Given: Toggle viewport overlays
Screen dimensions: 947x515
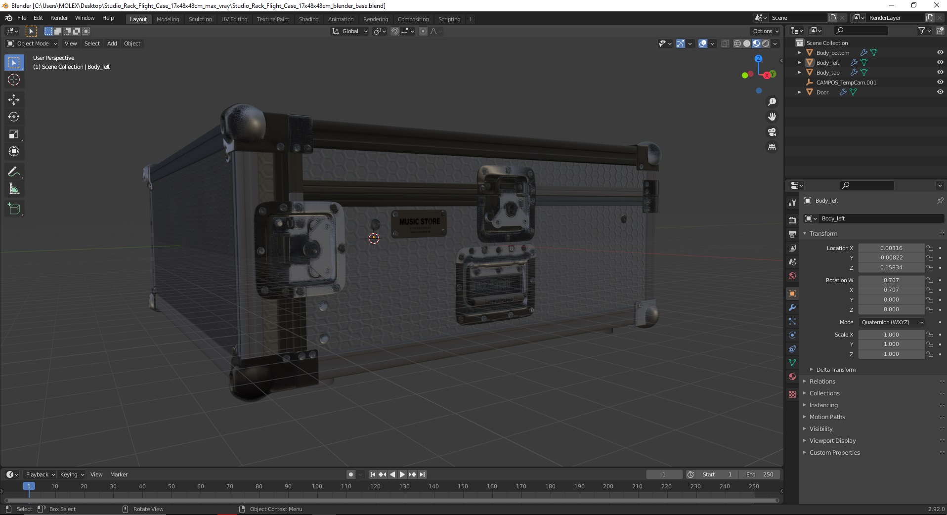Looking at the screenshot, I should 703,43.
